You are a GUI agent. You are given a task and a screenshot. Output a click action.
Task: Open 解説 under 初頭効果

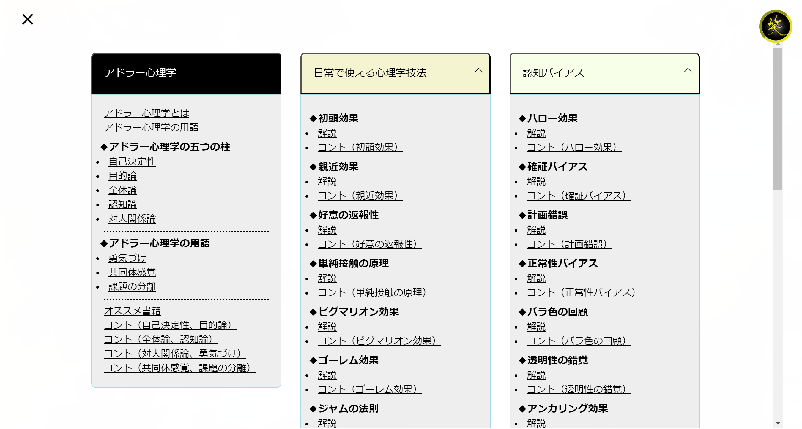[x=327, y=134]
